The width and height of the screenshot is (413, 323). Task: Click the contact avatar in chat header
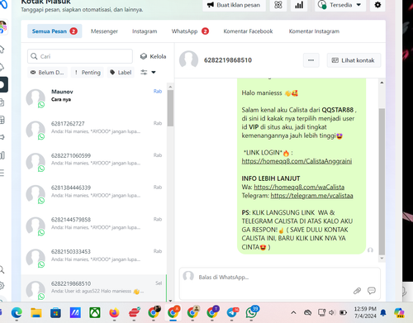click(188, 59)
